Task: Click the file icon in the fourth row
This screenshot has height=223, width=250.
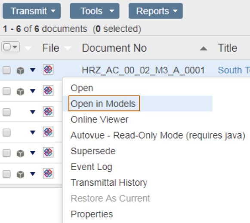Action: pos(48,132)
